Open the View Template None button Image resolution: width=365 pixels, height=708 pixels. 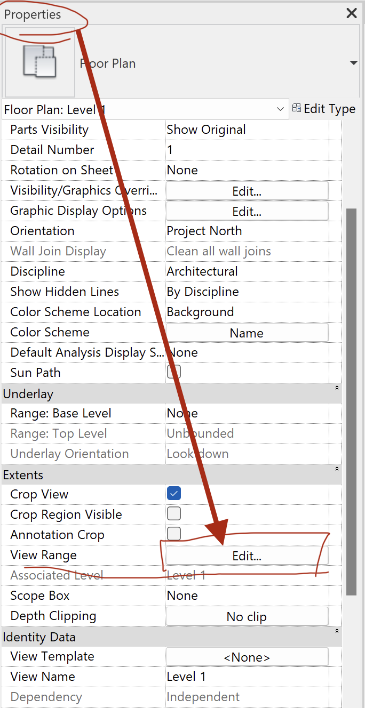pyautogui.click(x=247, y=657)
